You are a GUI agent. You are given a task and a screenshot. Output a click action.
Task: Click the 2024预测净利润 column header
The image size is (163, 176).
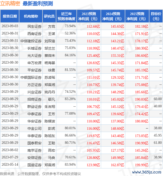point(113,16)
